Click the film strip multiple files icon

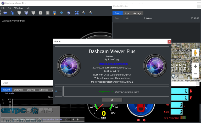[12, 13]
